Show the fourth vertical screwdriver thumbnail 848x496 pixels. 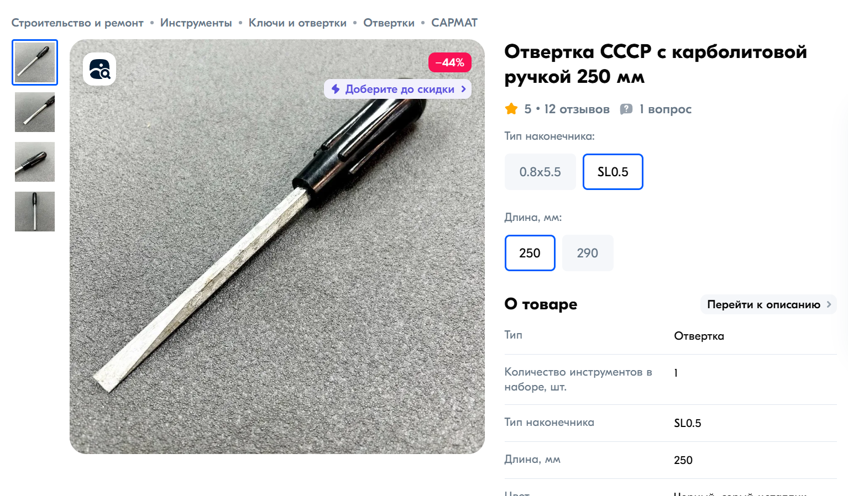[35, 212]
